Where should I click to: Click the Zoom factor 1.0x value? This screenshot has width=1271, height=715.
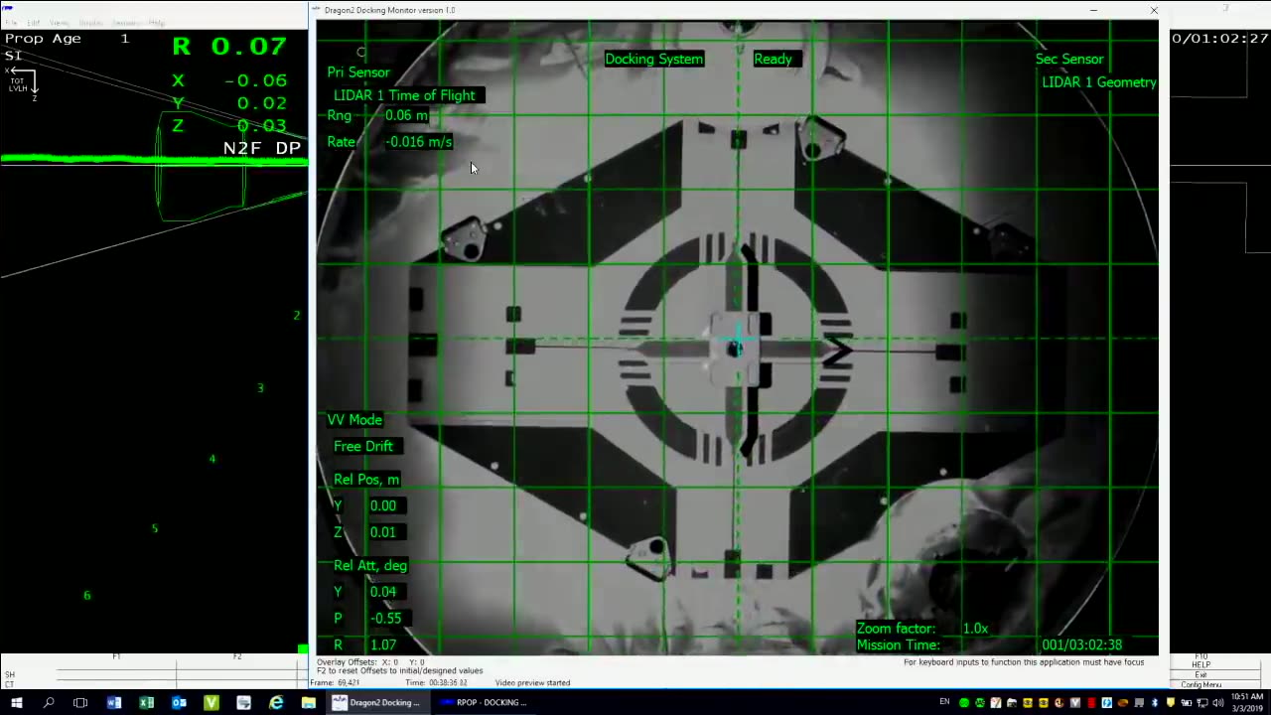pos(975,629)
